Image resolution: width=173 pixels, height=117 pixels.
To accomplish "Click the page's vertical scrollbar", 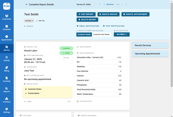I will pos(172,45).
